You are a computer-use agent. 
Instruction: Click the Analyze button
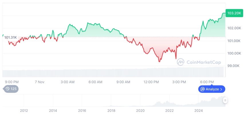(212, 89)
